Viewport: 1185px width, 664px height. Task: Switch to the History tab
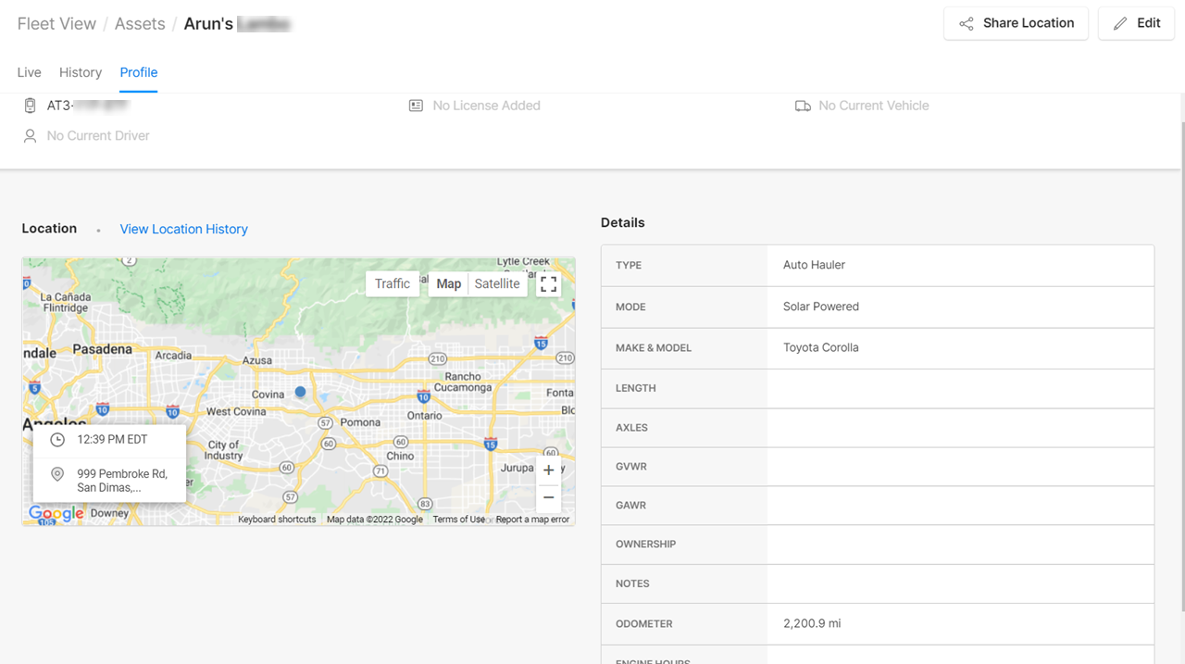coord(81,72)
